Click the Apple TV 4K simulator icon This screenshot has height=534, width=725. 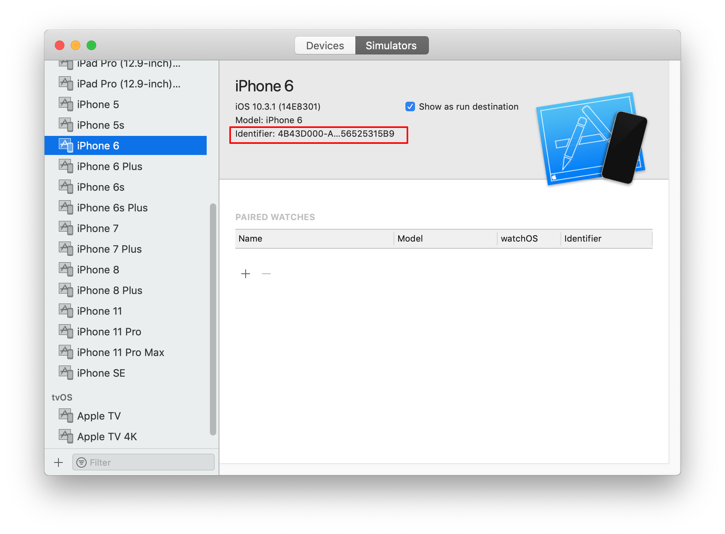click(x=66, y=436)
